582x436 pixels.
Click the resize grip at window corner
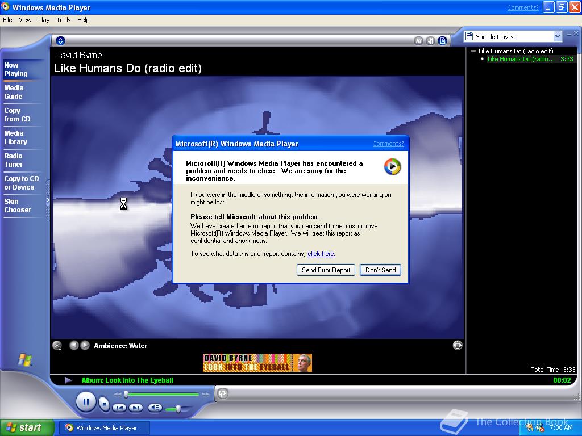coord(576,397)
